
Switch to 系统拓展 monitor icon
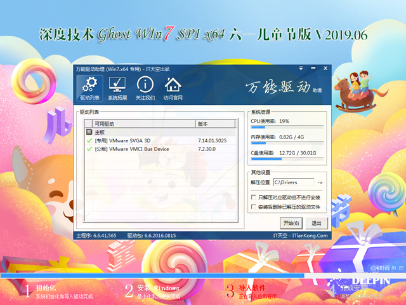click(117, 88)
